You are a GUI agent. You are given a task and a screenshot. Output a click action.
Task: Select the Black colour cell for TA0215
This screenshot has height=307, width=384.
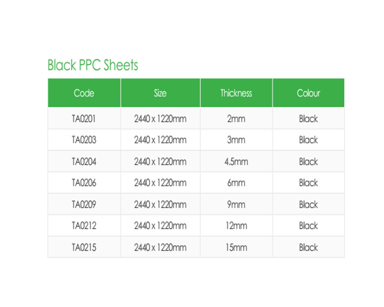click(x=308, y=248)
